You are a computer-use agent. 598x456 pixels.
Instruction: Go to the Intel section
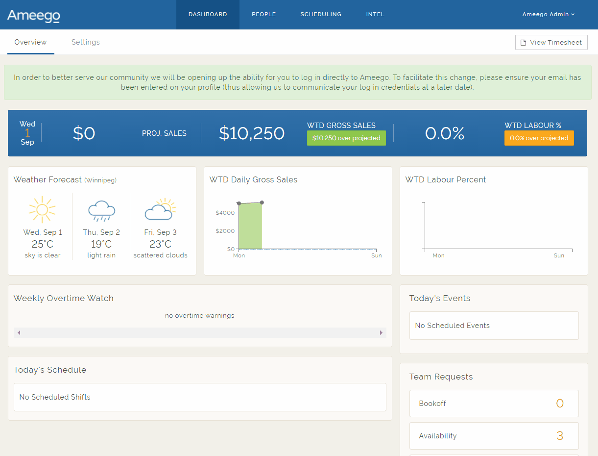click(375, 15)
